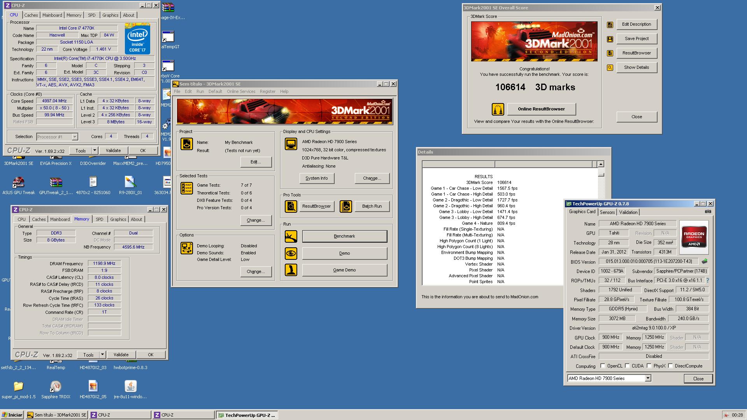This screenshot has width=747, height=420.
Task: Open GPUTweak_2_1 archive desktop icon
Action: (56, 185)
